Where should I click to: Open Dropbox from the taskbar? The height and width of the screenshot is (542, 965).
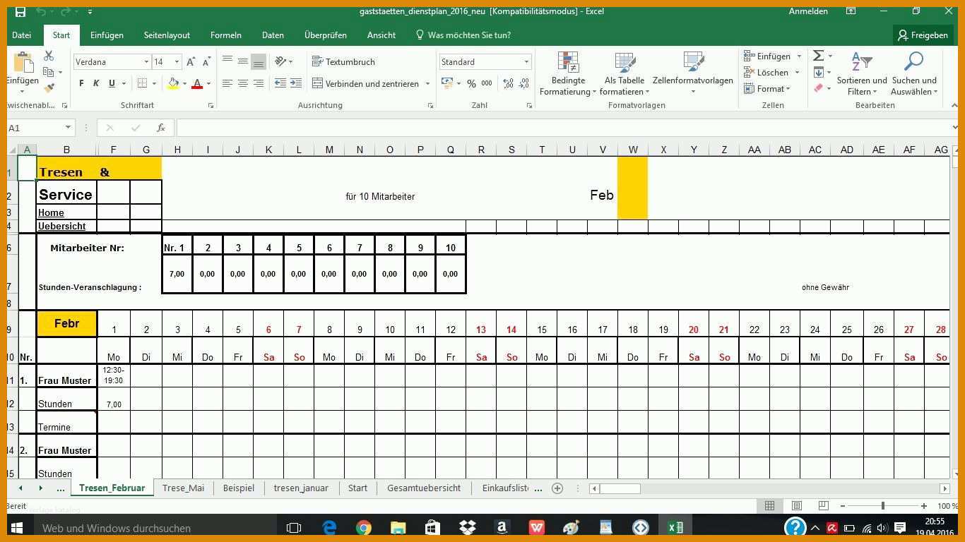point(467,528)
